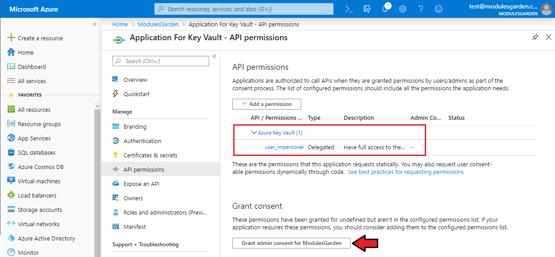Click the top search resources box
The image size is (555, 257).
(x=244, y=9)
